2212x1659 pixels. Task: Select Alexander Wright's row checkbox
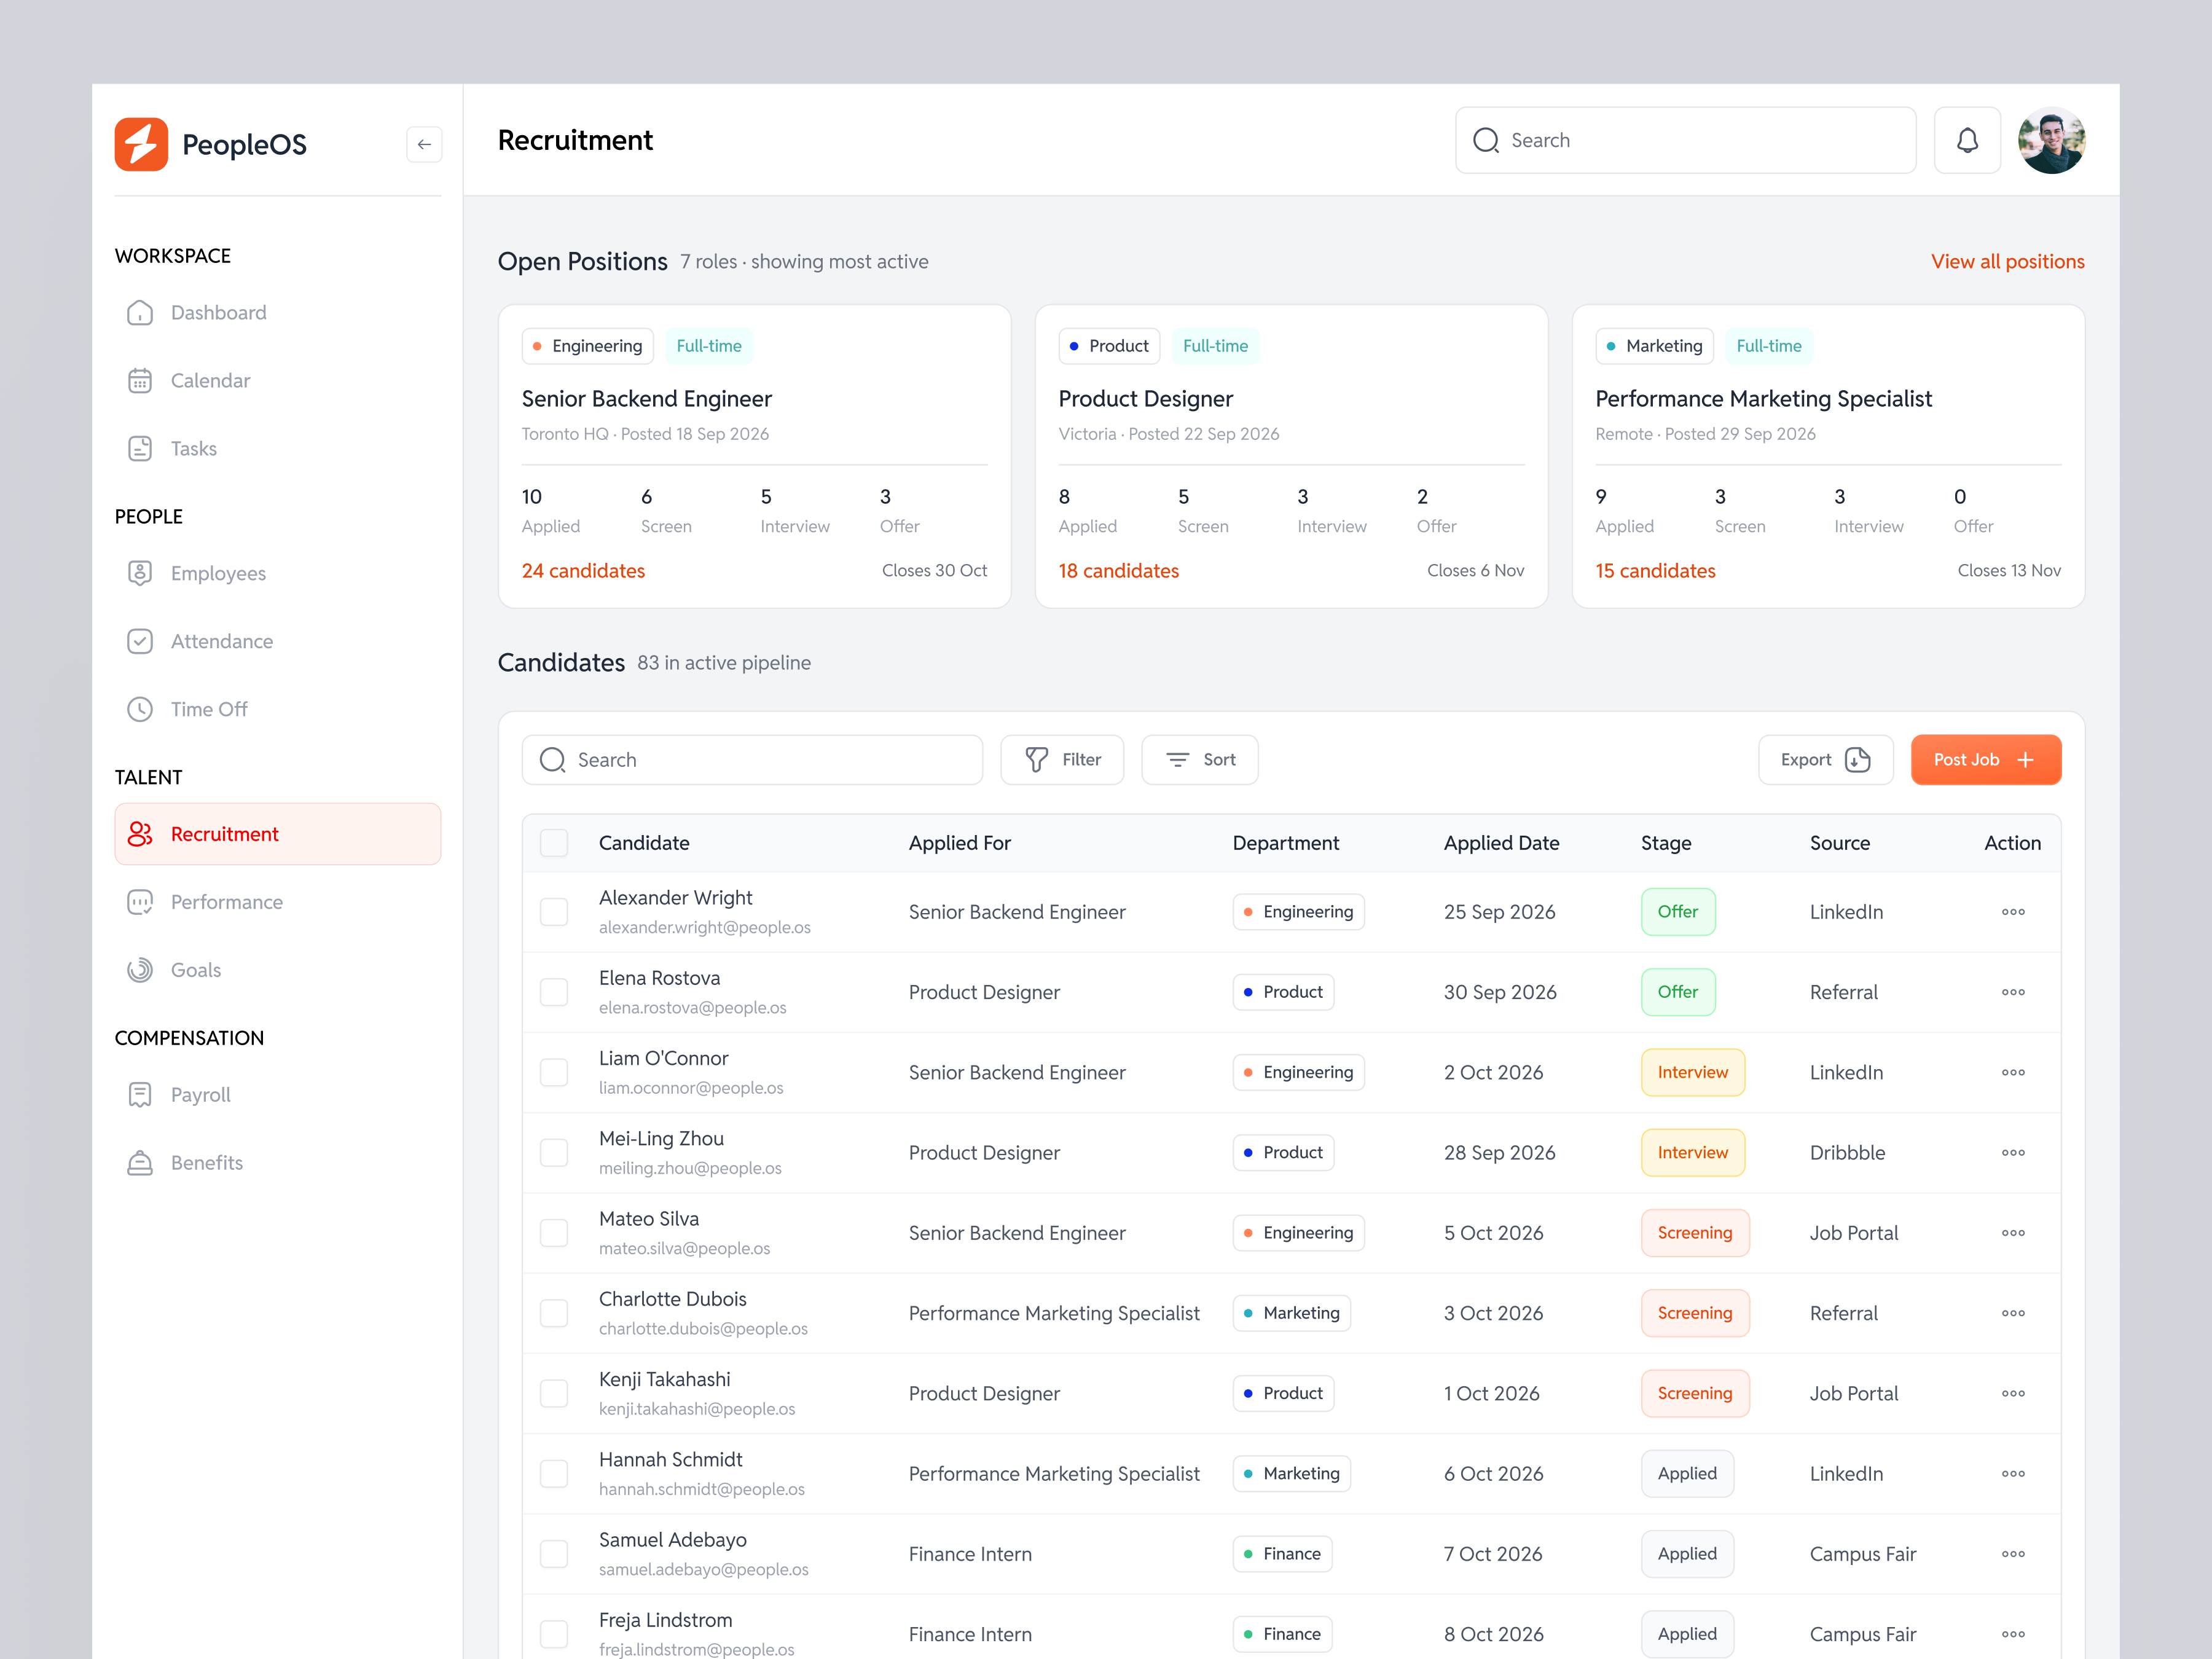point(554,912)
